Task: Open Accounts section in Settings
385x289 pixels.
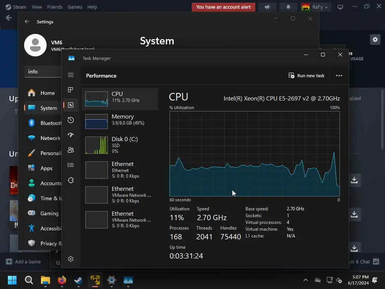Action: pos(43,183)
